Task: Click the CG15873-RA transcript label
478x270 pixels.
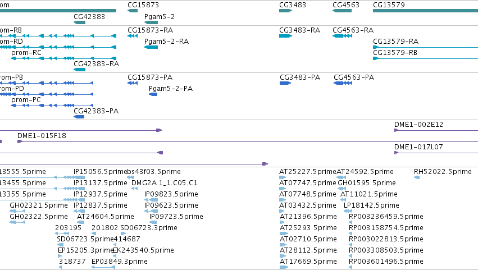Action: 151,30
